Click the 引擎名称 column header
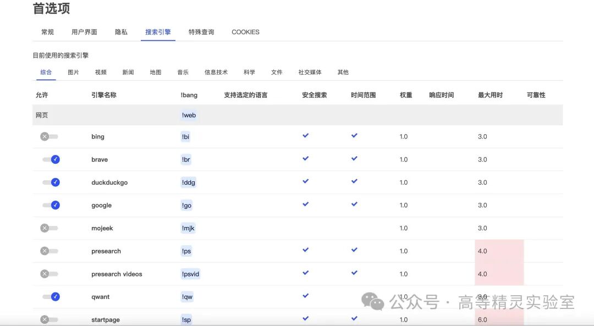The height and width of the screenshot is (326, 594). [x=104, y=95]
